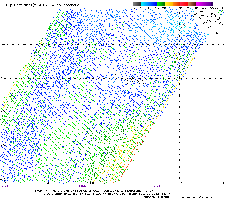Click the legend label '15'

(157, 8)
